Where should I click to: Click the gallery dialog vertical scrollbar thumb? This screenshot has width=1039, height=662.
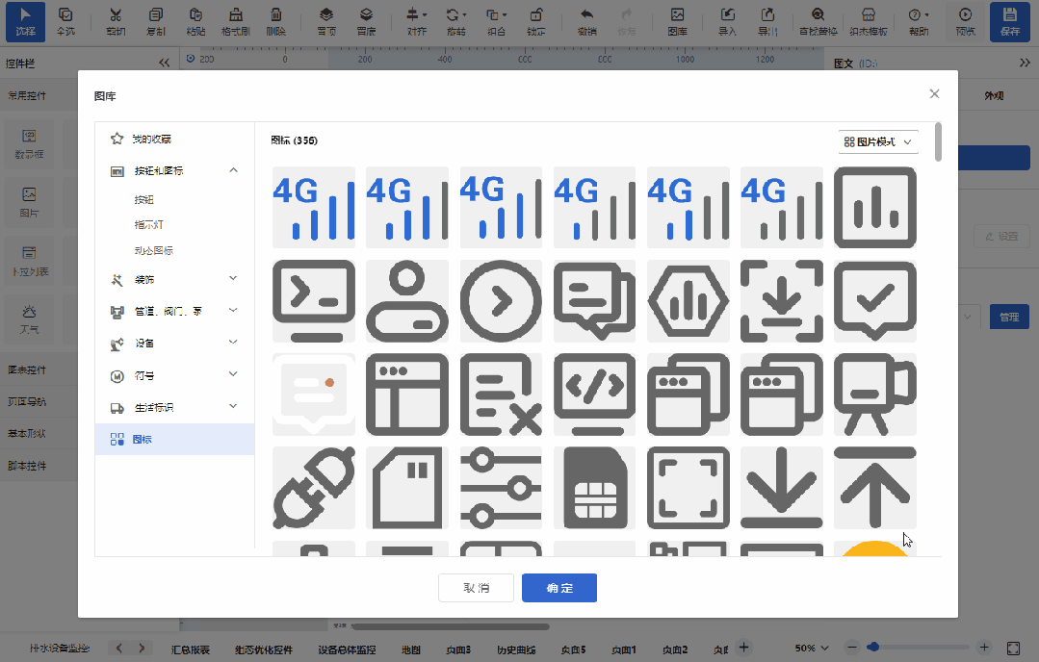(x=938, y=141)
